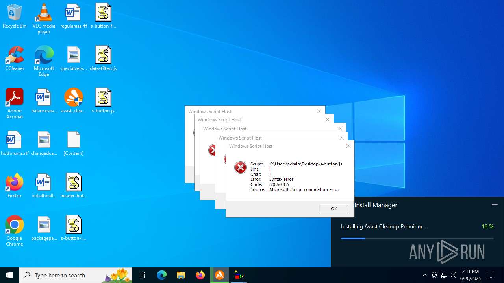Select the s-button-l... script file
This screenshot has height=283, width=504.
(74, 229)
